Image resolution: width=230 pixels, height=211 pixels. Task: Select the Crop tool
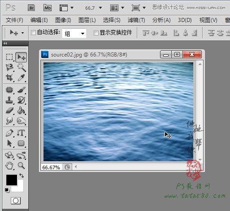[9, 78]
